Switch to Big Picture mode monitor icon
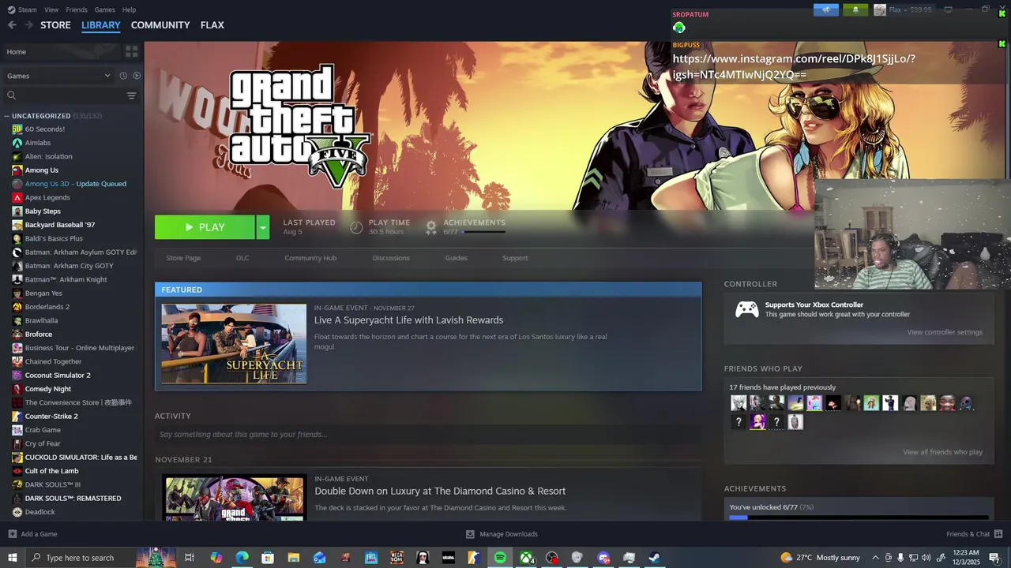This screenshot has height=568, width=1011. point(948,9)
